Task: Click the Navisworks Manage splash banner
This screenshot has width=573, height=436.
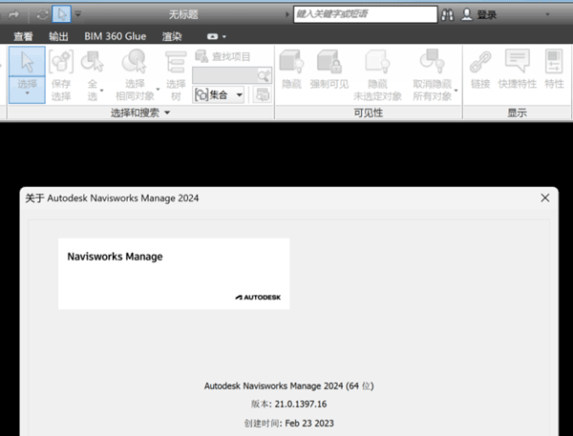Action: pos(174,274)
